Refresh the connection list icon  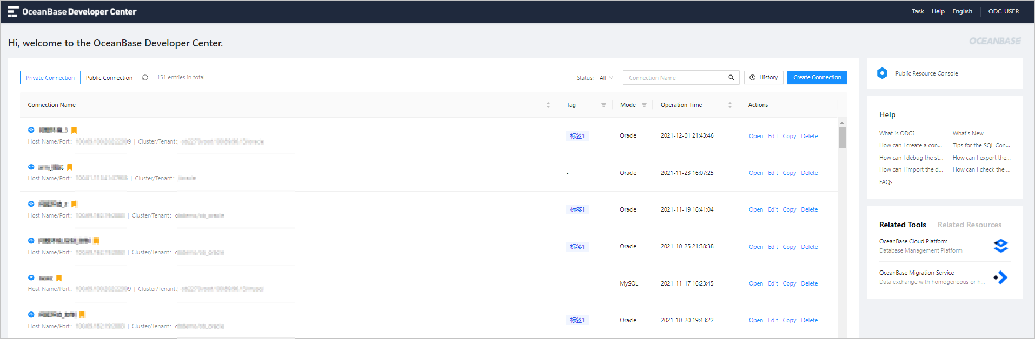[145, 78]
